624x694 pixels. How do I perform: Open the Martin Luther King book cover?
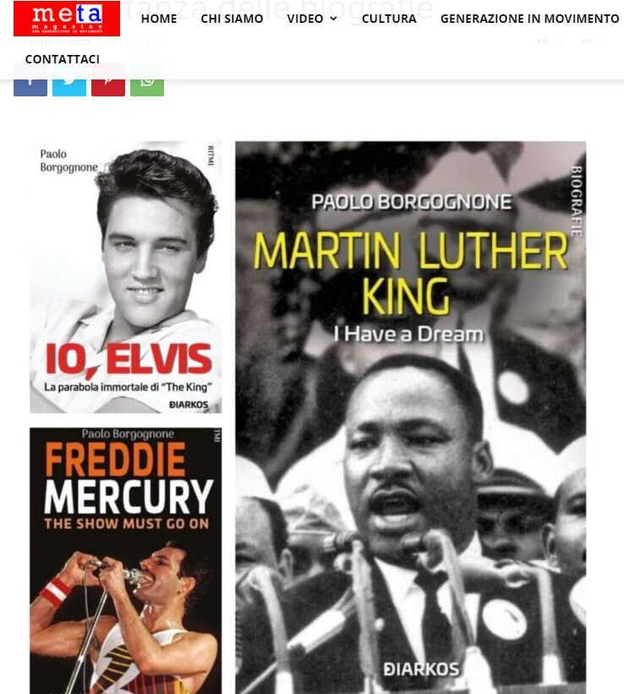pyautogui.click(x=411, y=418)
